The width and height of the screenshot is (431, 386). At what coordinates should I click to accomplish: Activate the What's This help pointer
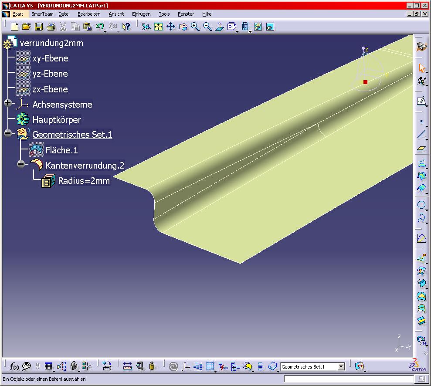[126, 27]
